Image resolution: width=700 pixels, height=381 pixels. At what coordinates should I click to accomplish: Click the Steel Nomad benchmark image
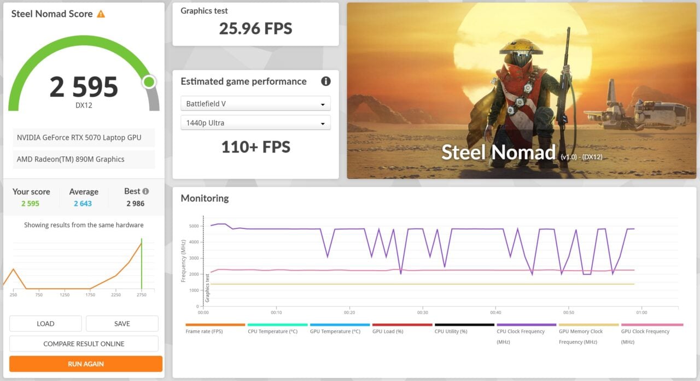click(522, 91)
